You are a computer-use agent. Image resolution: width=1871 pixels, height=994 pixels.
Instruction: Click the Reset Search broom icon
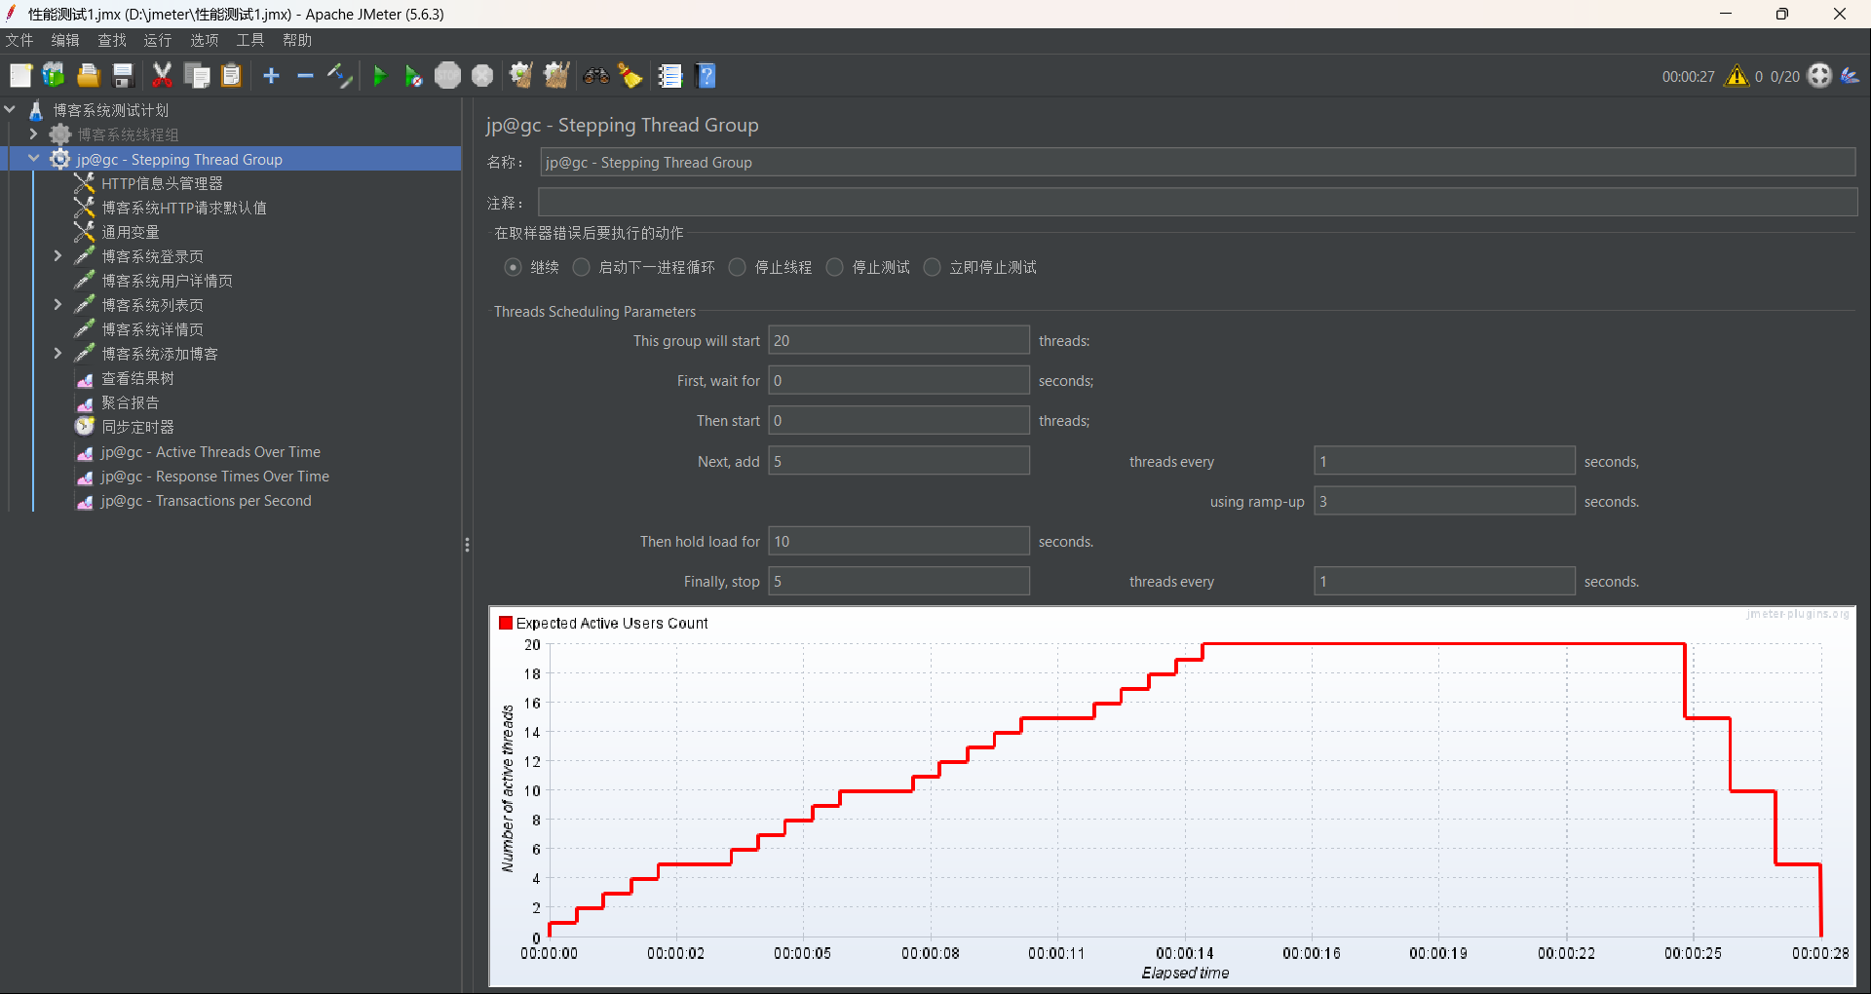630,76
